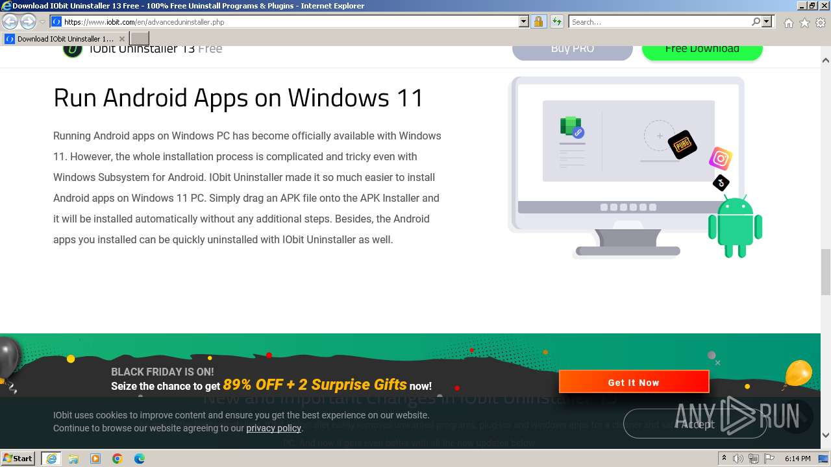Viewport: 831px width, 467px height.
Task: Expand the search provider dropdown
Action: pyautogui.click(x=767, y=22)
